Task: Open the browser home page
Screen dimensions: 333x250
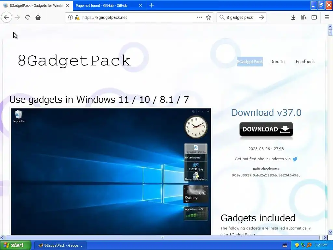Action: 38,17
